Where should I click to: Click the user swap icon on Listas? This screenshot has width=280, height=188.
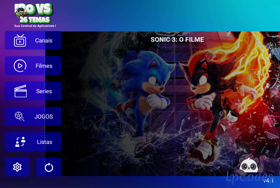[x=20, y=142]
